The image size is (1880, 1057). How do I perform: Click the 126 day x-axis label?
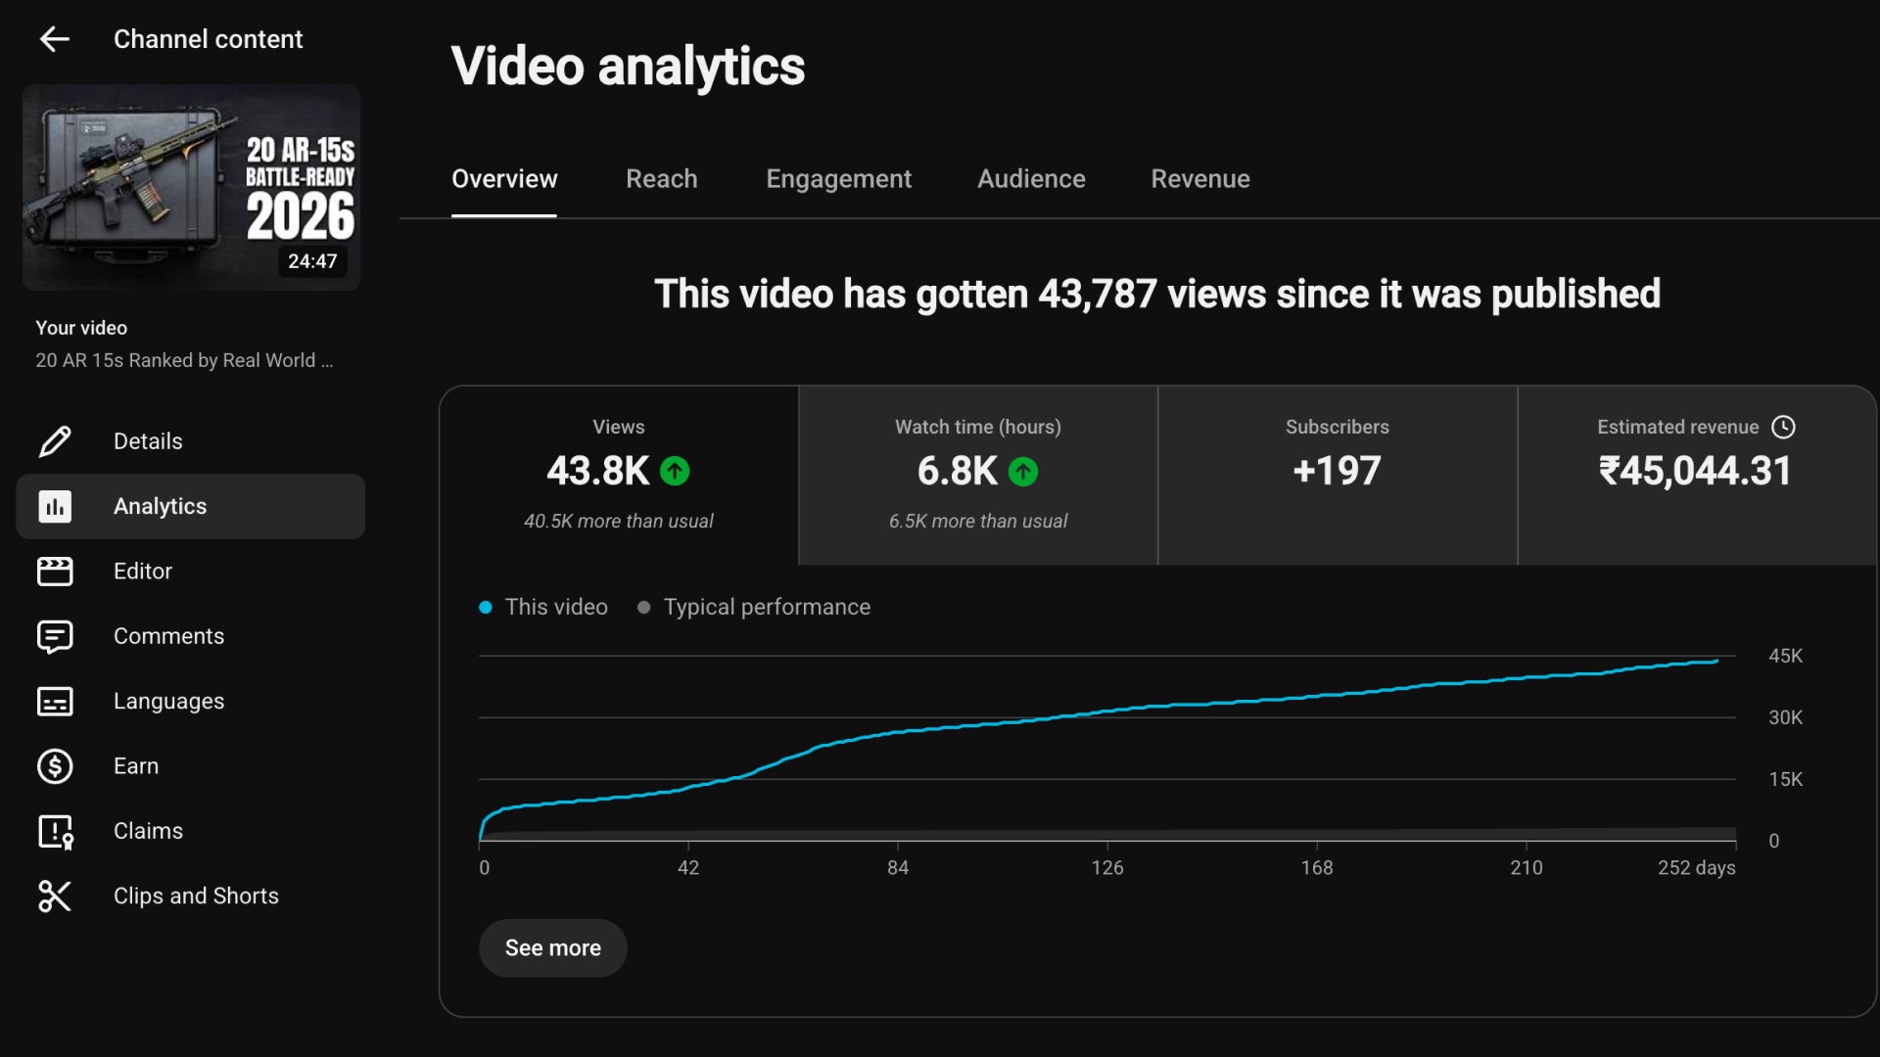[1107, 868]
